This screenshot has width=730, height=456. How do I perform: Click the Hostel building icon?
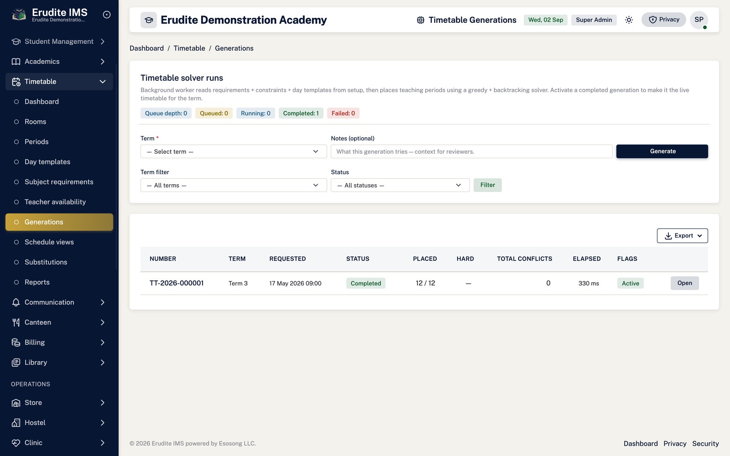(16, 423)
